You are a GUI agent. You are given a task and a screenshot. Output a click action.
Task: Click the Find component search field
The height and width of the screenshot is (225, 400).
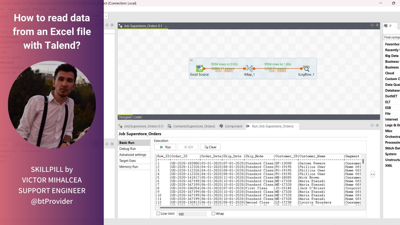click(392, 37)
